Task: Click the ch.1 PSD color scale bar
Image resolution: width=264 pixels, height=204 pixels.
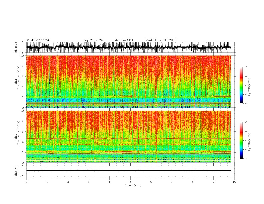Action: click(x=241, y=85)
